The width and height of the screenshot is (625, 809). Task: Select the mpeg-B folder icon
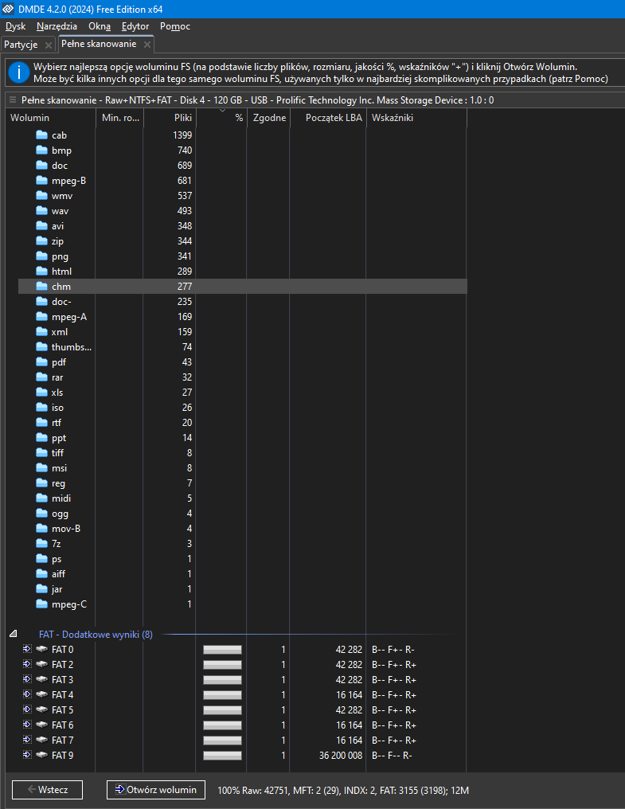42,181
